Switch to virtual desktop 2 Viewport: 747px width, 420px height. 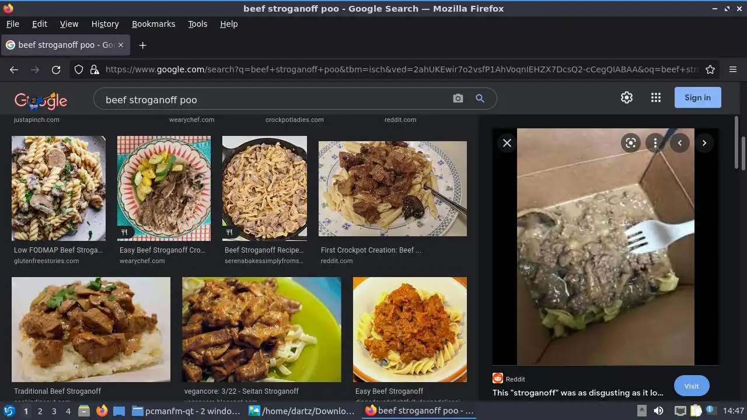pyautogui.click(x=40, y=411)
